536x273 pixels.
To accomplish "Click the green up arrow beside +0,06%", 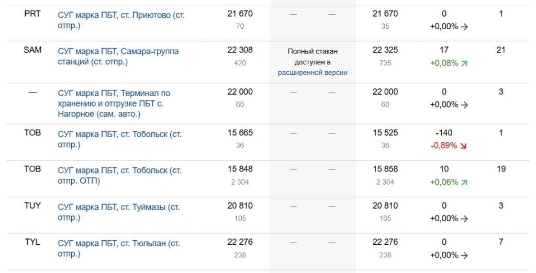I will click(x=463, y=182).
